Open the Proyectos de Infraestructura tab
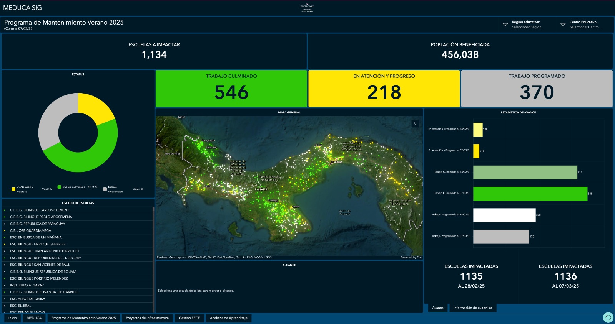 click(147, 318)
